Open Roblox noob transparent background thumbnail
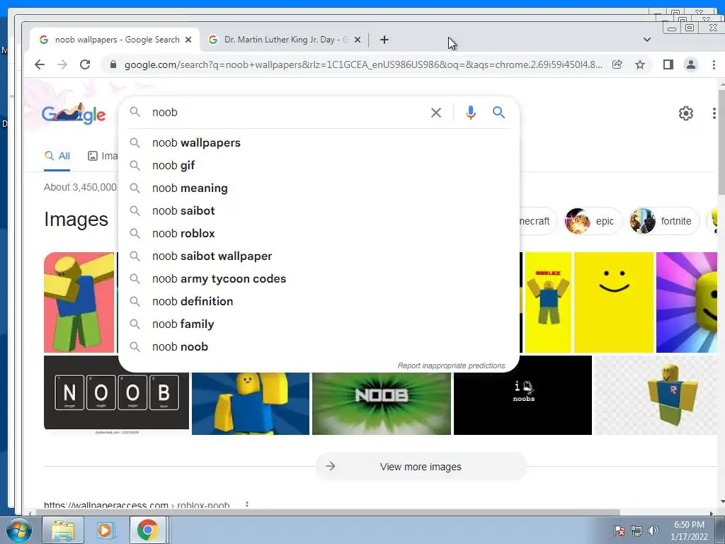725x544 pixels. click(655, 395)
